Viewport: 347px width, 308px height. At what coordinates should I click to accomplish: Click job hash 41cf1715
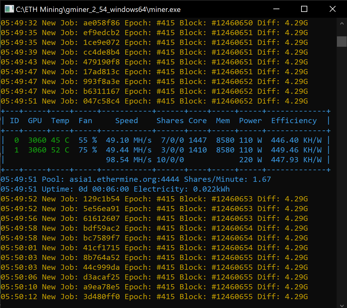pyautogui.click(x=102, y=248)
